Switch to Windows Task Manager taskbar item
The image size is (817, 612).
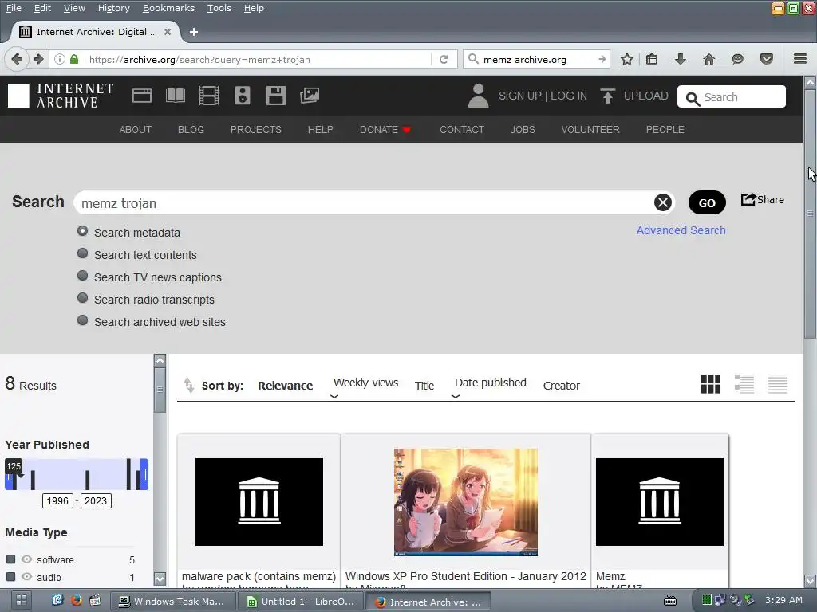172,602
